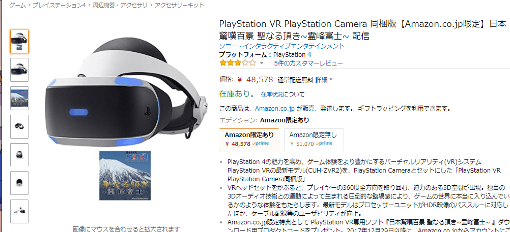Go to ゲーム breadcrumb category
Image resolution: width=510 pixels, height=232 pixels.
pos(18,5)
